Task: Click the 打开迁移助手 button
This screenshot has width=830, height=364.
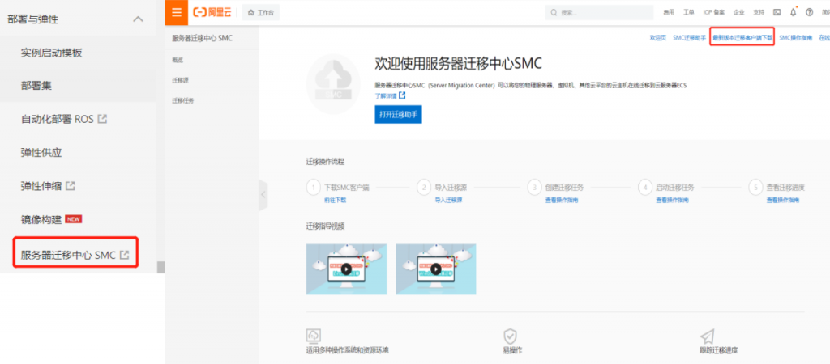Action: tap(398, 115)
